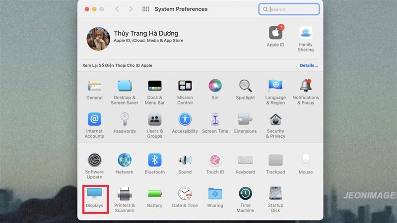This screenshot has width=397, height=223.
Task: Click Apple ID, iCloud, Media & App Store subtitle
Action: [148, 41]
